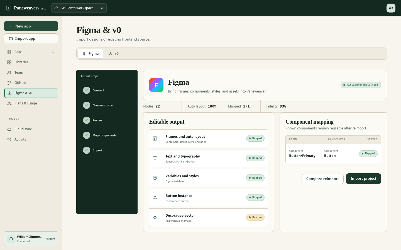
Task: Click the Import project button
Action: click(363, 179)
